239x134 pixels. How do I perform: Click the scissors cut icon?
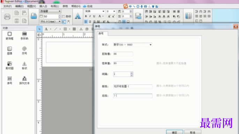(81, 29)
